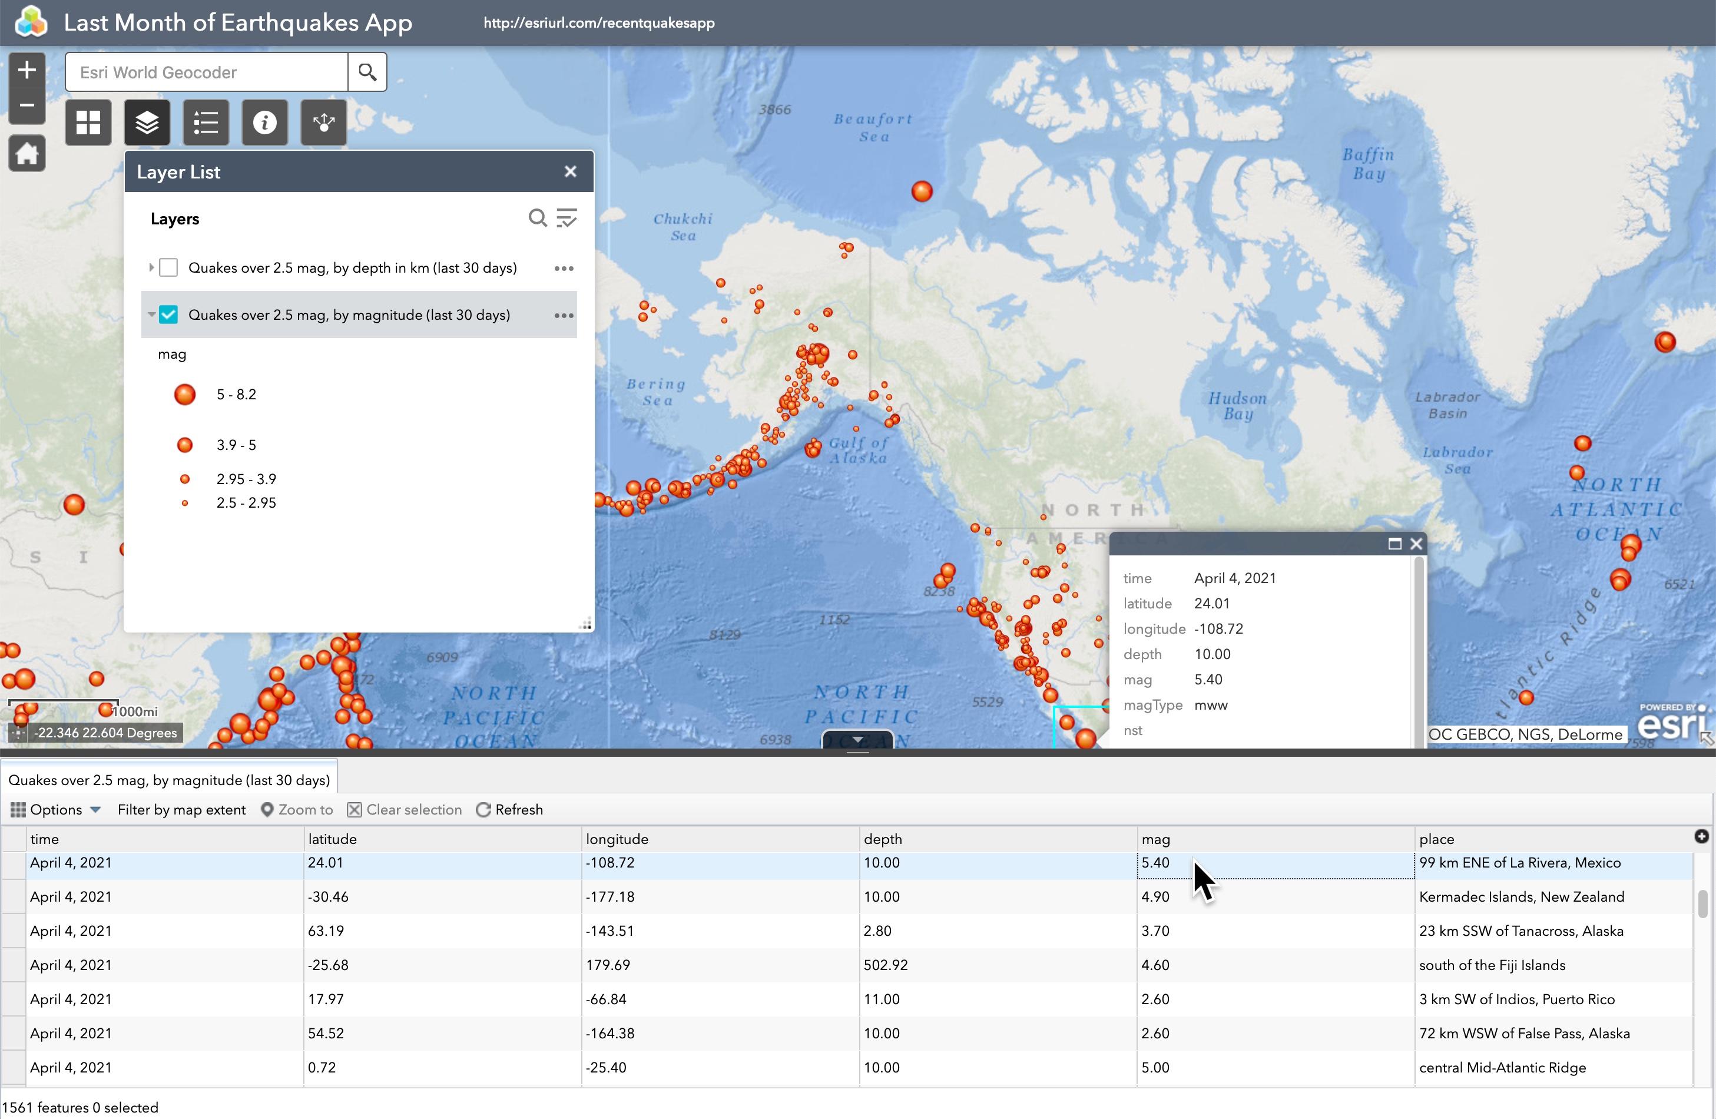Open the Share widget icon

(323, 123)
